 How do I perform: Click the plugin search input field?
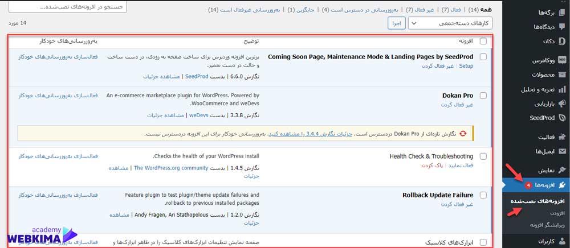[x=68, y=6]
